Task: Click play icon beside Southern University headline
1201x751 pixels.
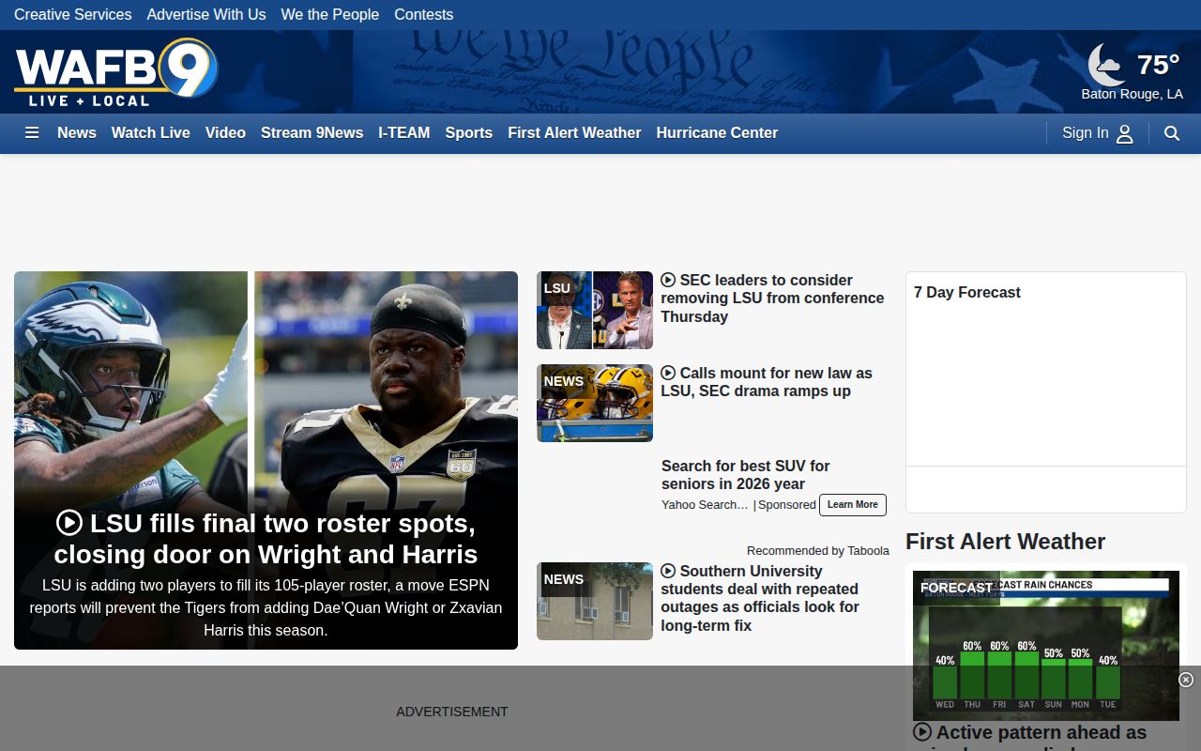Action: 668,571
